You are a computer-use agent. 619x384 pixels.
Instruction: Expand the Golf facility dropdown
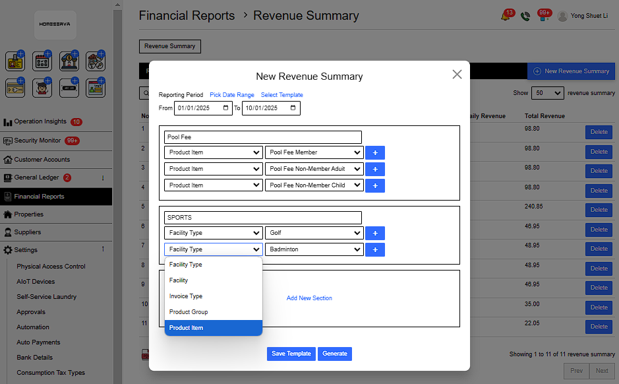tap(314, 233)
